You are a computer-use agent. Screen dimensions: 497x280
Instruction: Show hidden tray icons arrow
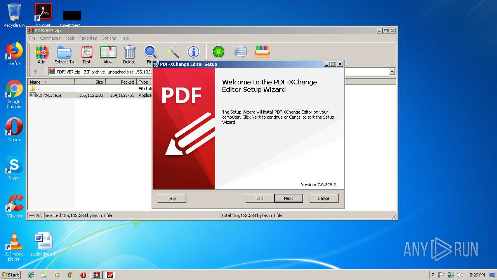tap(433, 275)
